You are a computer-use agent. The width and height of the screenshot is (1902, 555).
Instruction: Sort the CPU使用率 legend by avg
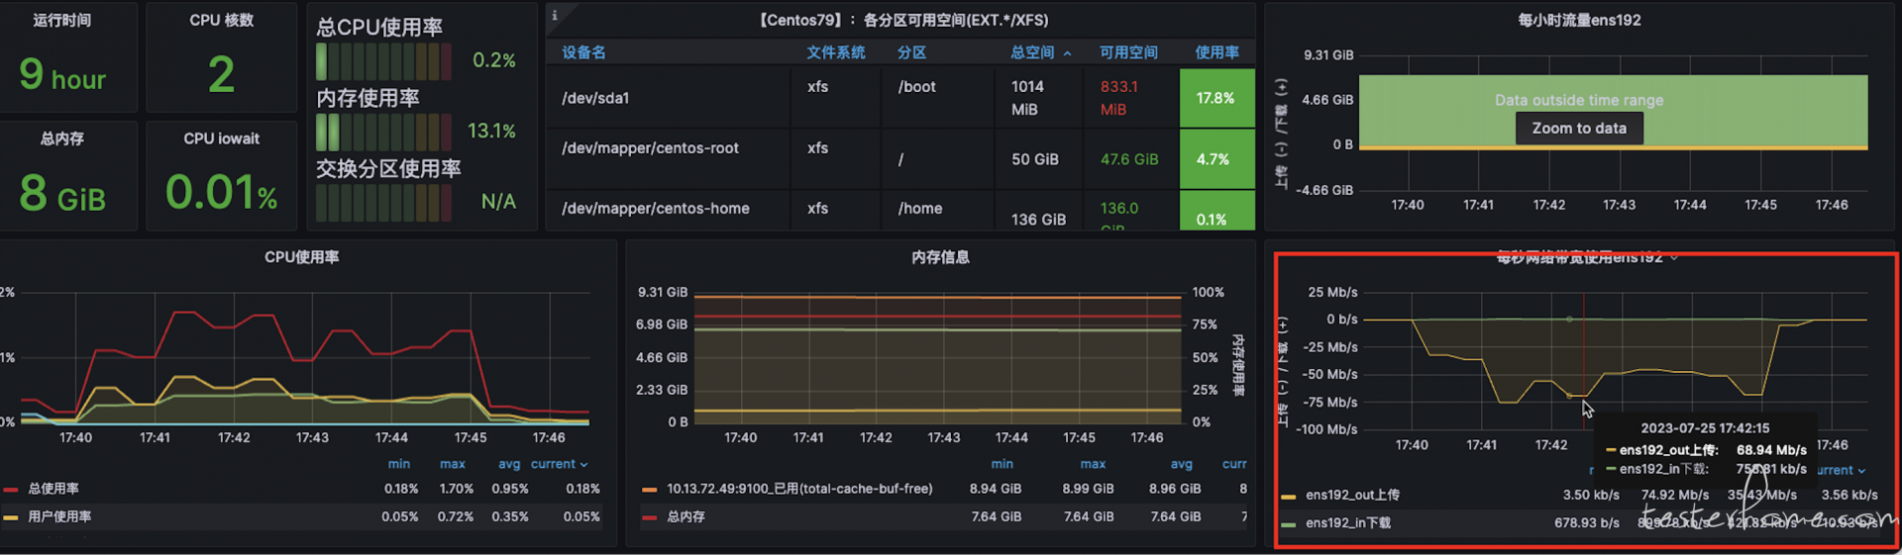point(509,464)
